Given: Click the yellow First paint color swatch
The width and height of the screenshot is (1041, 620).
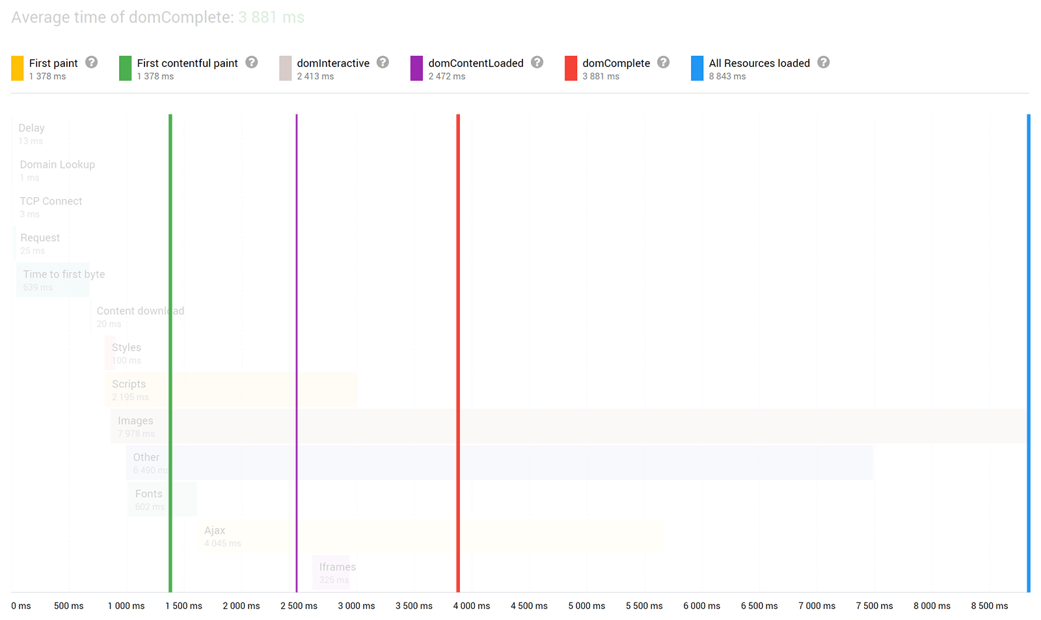Looking at the screenshot, I should tap(18, 68).
